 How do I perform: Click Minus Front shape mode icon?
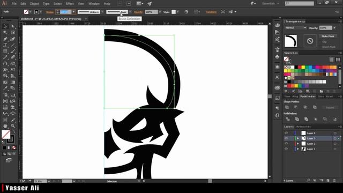tap(296, 107)
